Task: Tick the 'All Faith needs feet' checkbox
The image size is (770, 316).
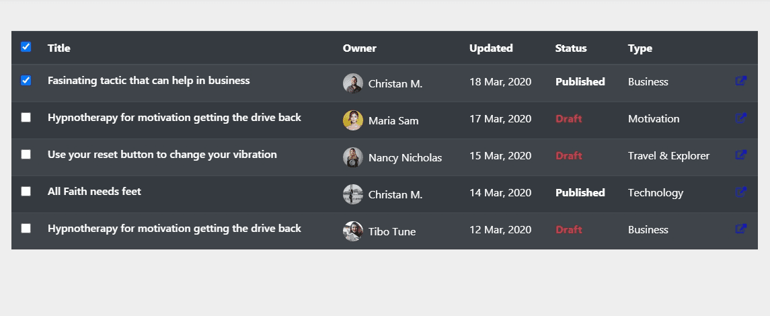Action: (x=26, y=192)
